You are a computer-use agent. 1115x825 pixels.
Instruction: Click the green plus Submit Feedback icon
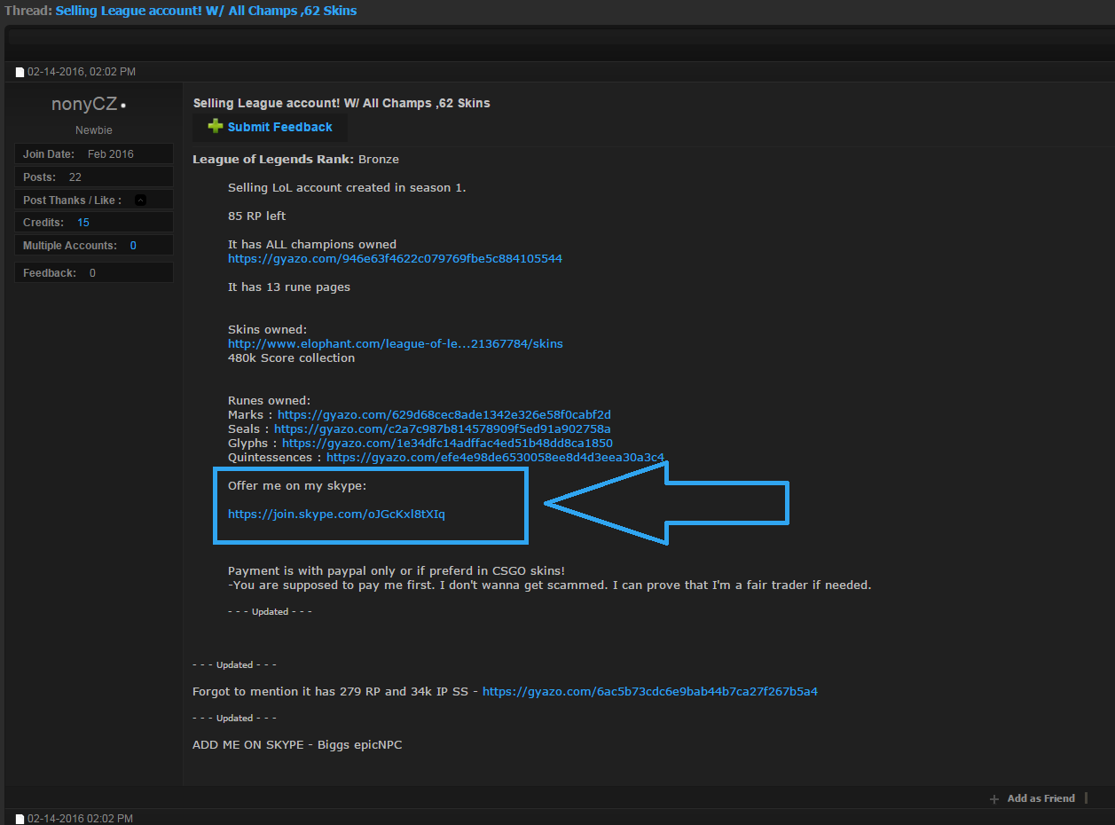pos(215,127)
